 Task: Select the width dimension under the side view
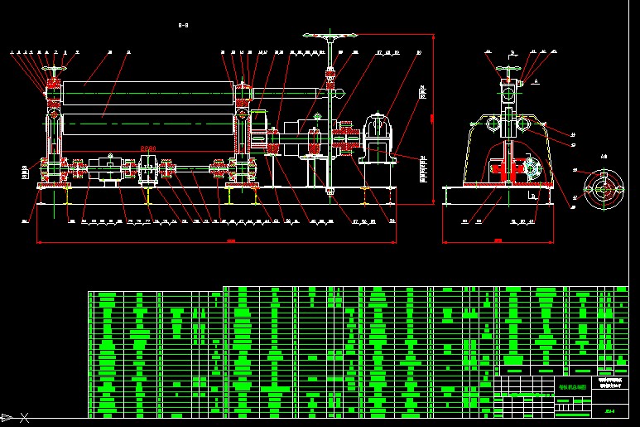point(498,241)
